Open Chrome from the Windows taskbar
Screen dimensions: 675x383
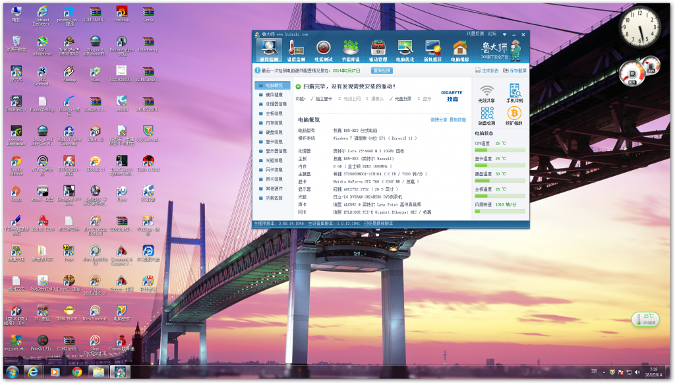(x=76, y=372)
